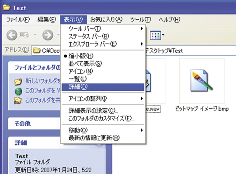The width and height of the screenshot is (236, 174).
Task: Click the new folder task icon
Action: (18, 82)
